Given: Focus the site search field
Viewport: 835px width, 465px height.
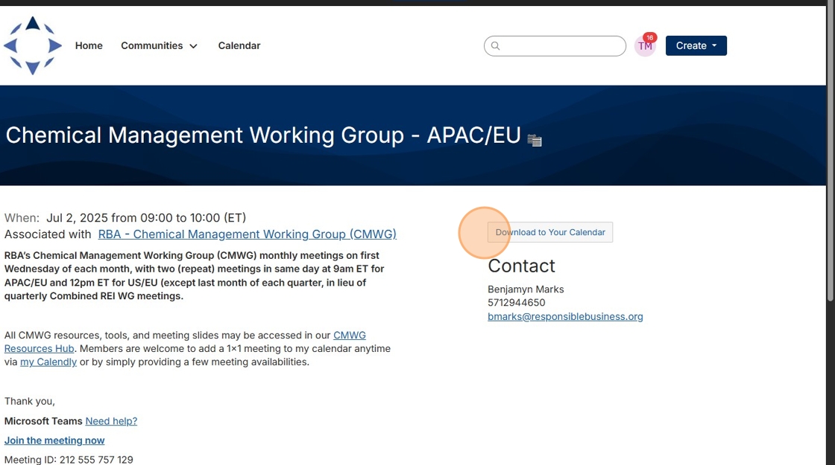Looking at the screenshot, I should click(555, 45).
